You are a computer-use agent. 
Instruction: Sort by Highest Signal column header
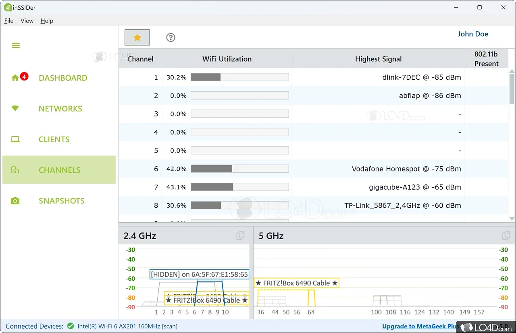point(378,59)
